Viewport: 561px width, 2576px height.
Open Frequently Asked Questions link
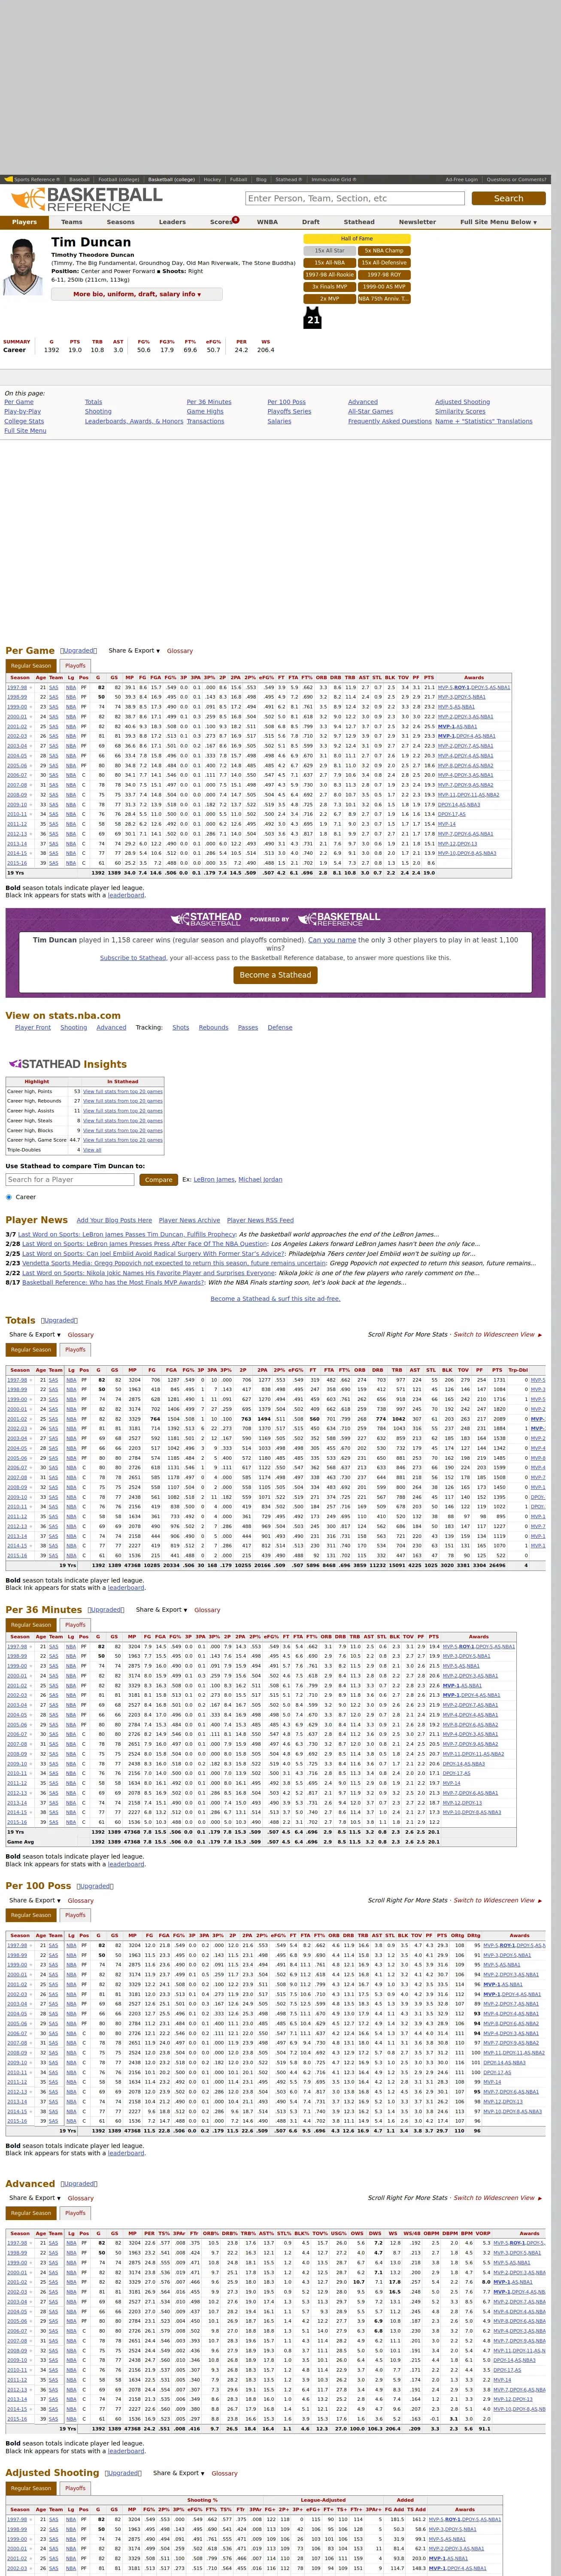390,421
